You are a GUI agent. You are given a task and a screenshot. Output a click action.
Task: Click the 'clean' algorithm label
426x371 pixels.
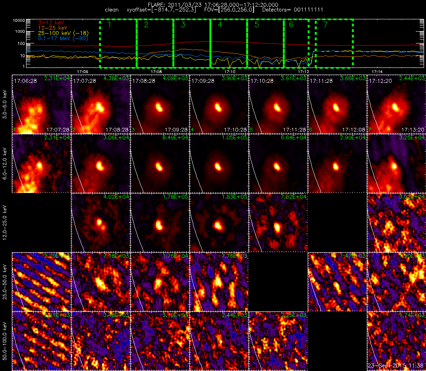coord(112,10)
